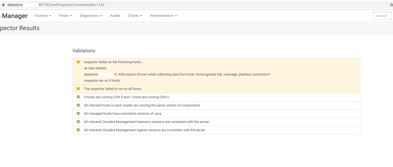This screenshot has height=167, width=393.
Task: Open the Charts dropdown menu
Action: (x=135, y=15)
